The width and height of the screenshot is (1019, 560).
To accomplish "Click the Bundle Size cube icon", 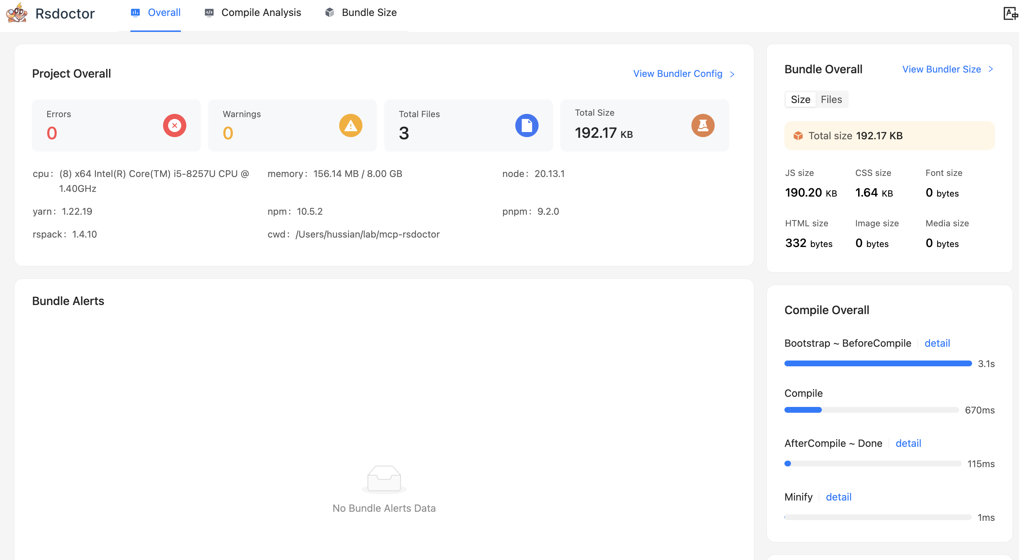I will tap(329, 13).
